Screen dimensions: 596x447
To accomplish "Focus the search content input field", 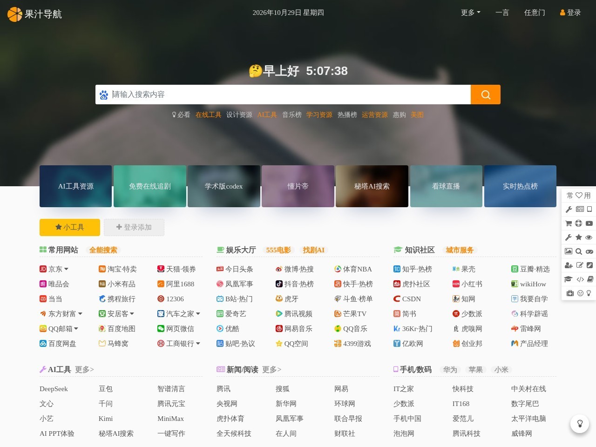I will pos(291,95).
